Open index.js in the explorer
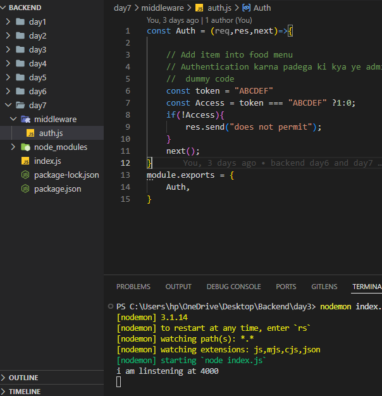This screenshot has width=382, height=396. (x=47, y=161)
